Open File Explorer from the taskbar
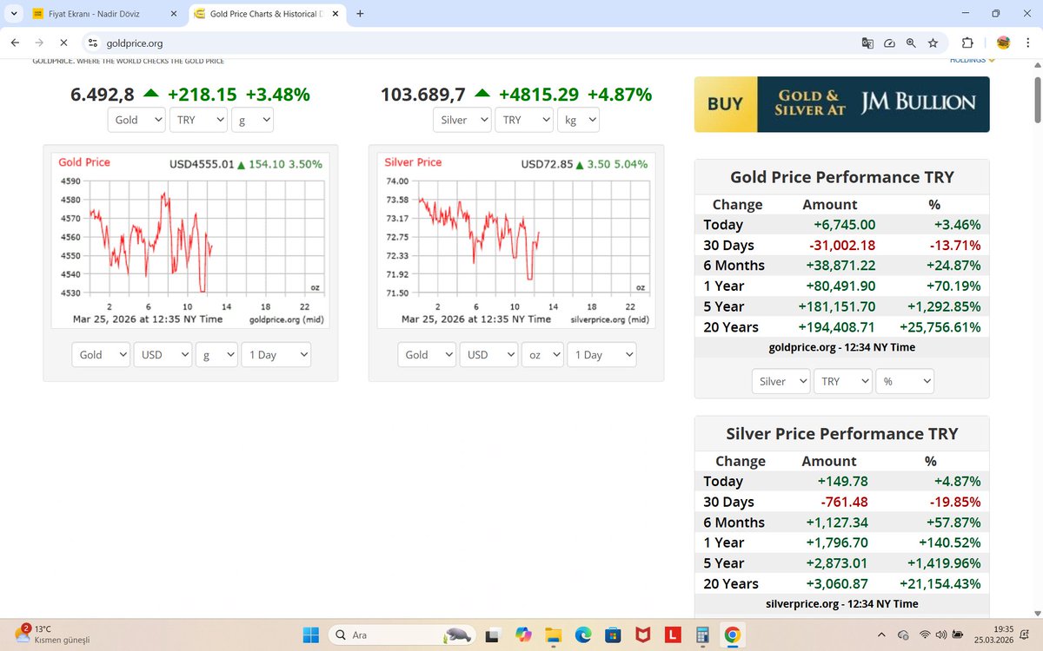Viewport: 1043px width, 651px height. click(x=552, y=635)
